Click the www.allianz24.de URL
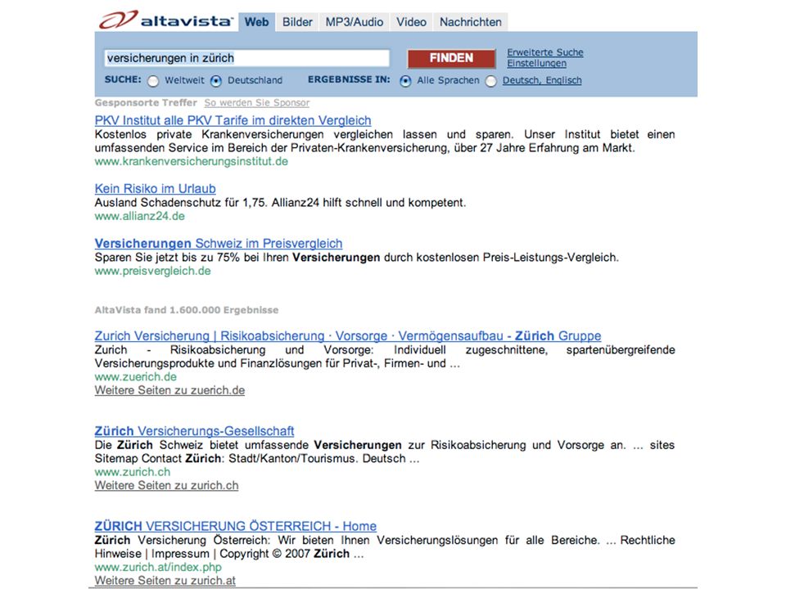 click(140, 216)
